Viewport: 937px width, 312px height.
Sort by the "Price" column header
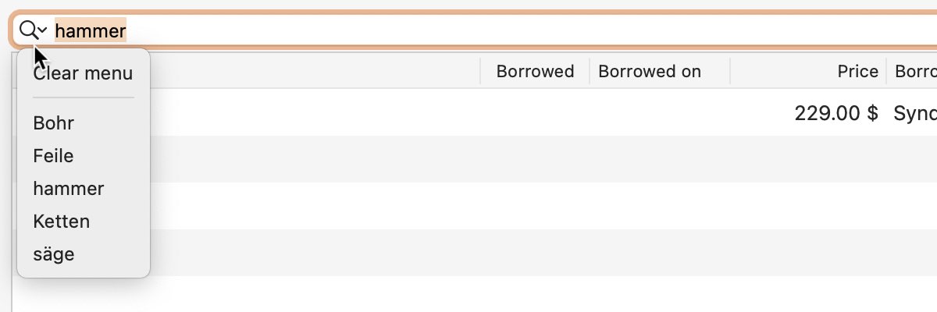[x=858, y=72]
